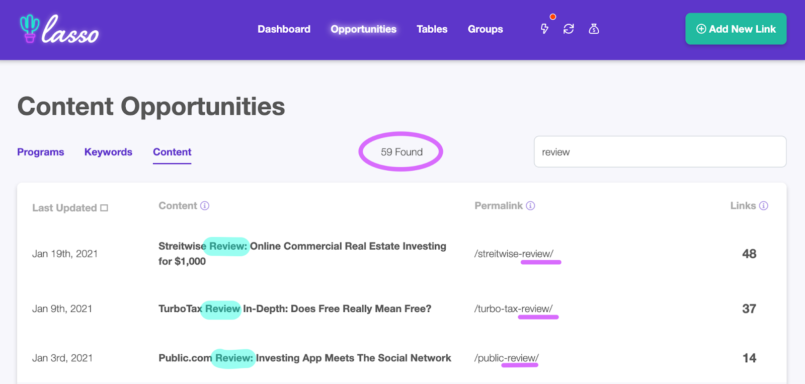Open the TurboTax Review In-Depth title
The image size is (805, 384).
click(295, 309)
